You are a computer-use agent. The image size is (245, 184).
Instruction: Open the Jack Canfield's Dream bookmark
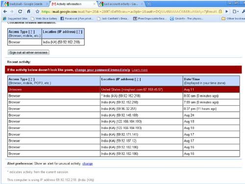(113, 19)
